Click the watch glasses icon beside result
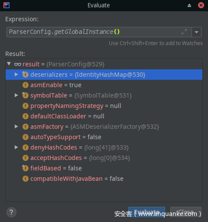208x222 pixels. pos(18,64)
